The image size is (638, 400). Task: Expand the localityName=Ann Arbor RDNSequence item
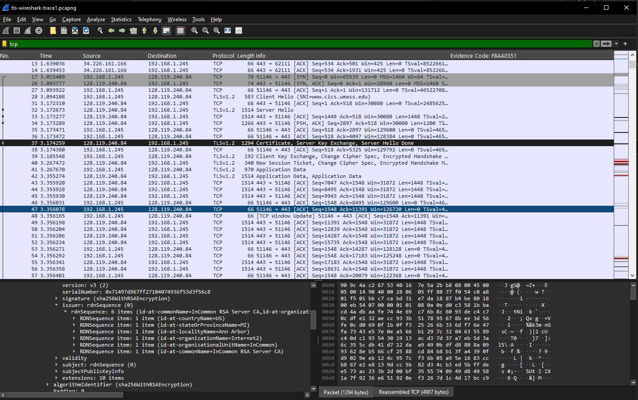coord(74,332)
